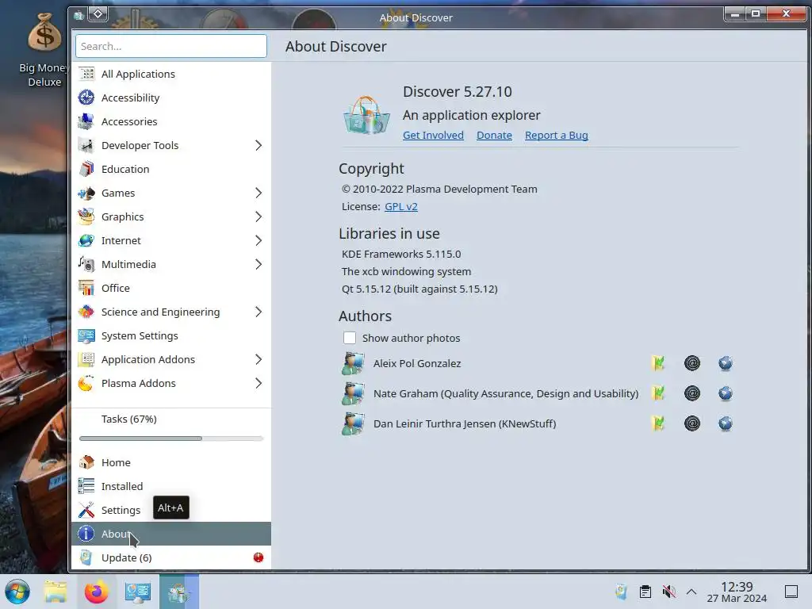The image size is (812, 609).
Task: Click the Report a Bug link
Action: [x=556, y=135]
